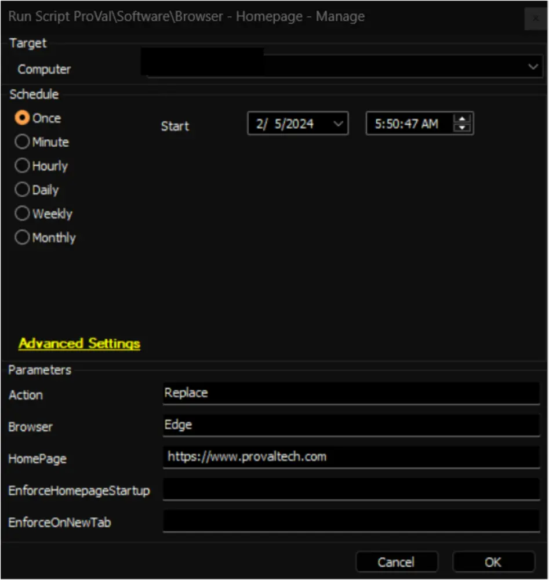This screenshot has height=580, width=549.
Task: Click the Action parameter field
Action: tap(351, 393)
